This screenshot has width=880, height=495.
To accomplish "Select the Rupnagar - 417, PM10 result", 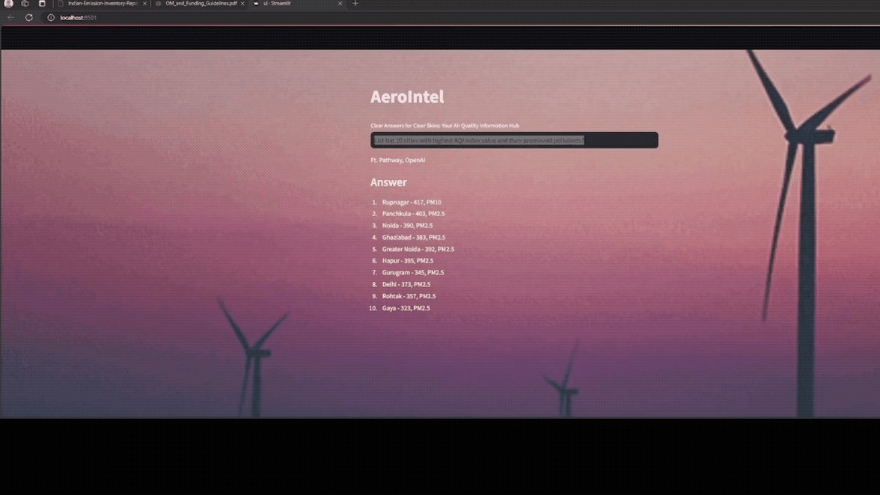I will [x=412, y=202].
